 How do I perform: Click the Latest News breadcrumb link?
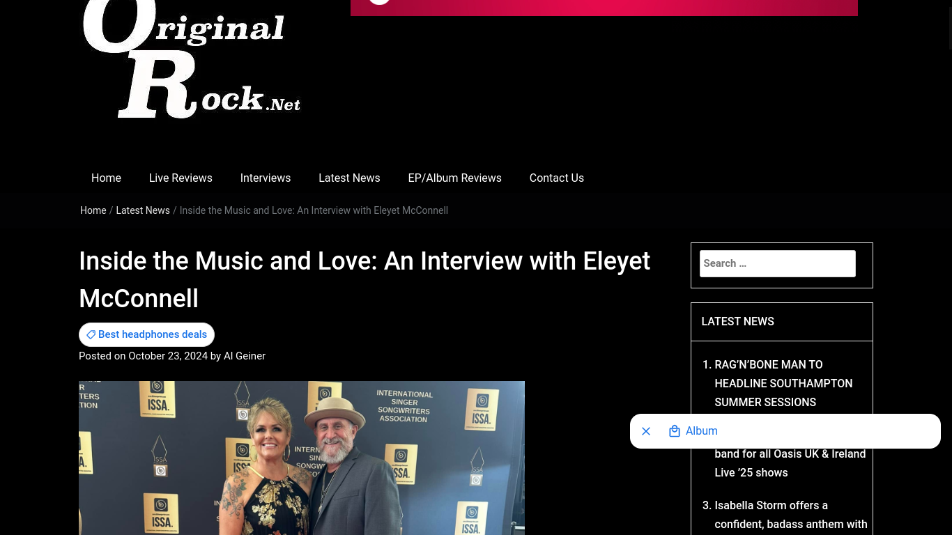(x=143, y=210)
